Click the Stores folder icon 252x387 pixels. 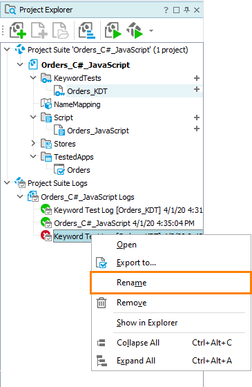click(x=46, y=144)
